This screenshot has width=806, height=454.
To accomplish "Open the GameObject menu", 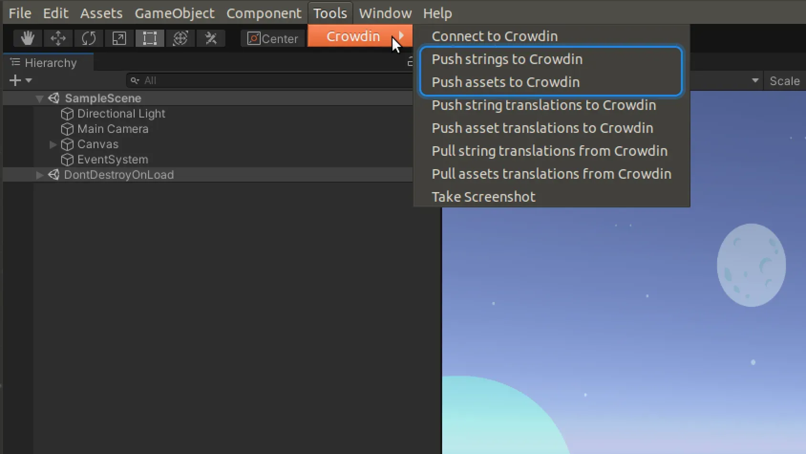I will (175, 13).
